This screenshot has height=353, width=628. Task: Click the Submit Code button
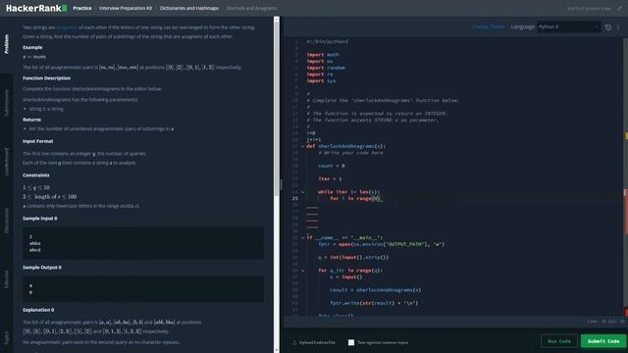(x=603, y=341)
